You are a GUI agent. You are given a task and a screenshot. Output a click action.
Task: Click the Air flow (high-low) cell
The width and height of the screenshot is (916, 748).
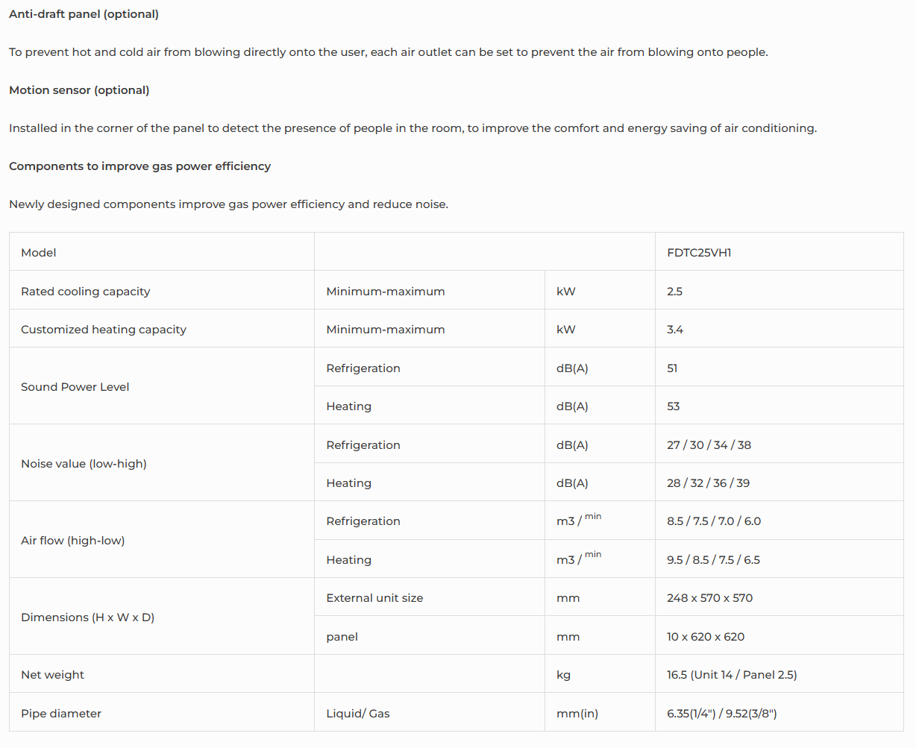[x=73, y=541]
